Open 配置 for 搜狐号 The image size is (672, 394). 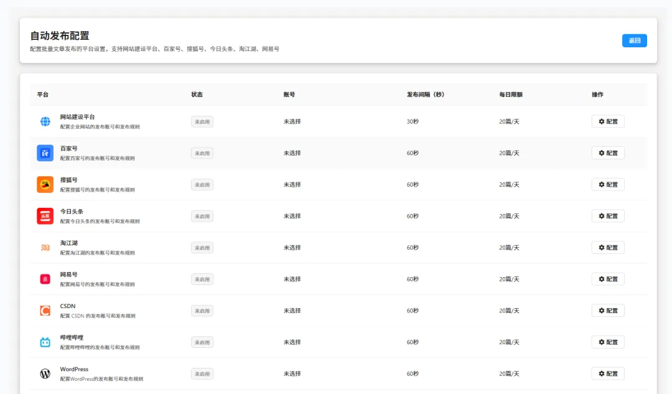click(x=608, y=185)
